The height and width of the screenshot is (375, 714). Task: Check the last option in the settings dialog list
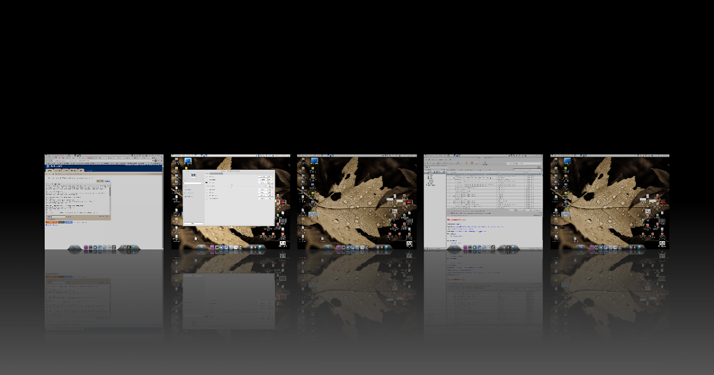(x=206, y=199)
